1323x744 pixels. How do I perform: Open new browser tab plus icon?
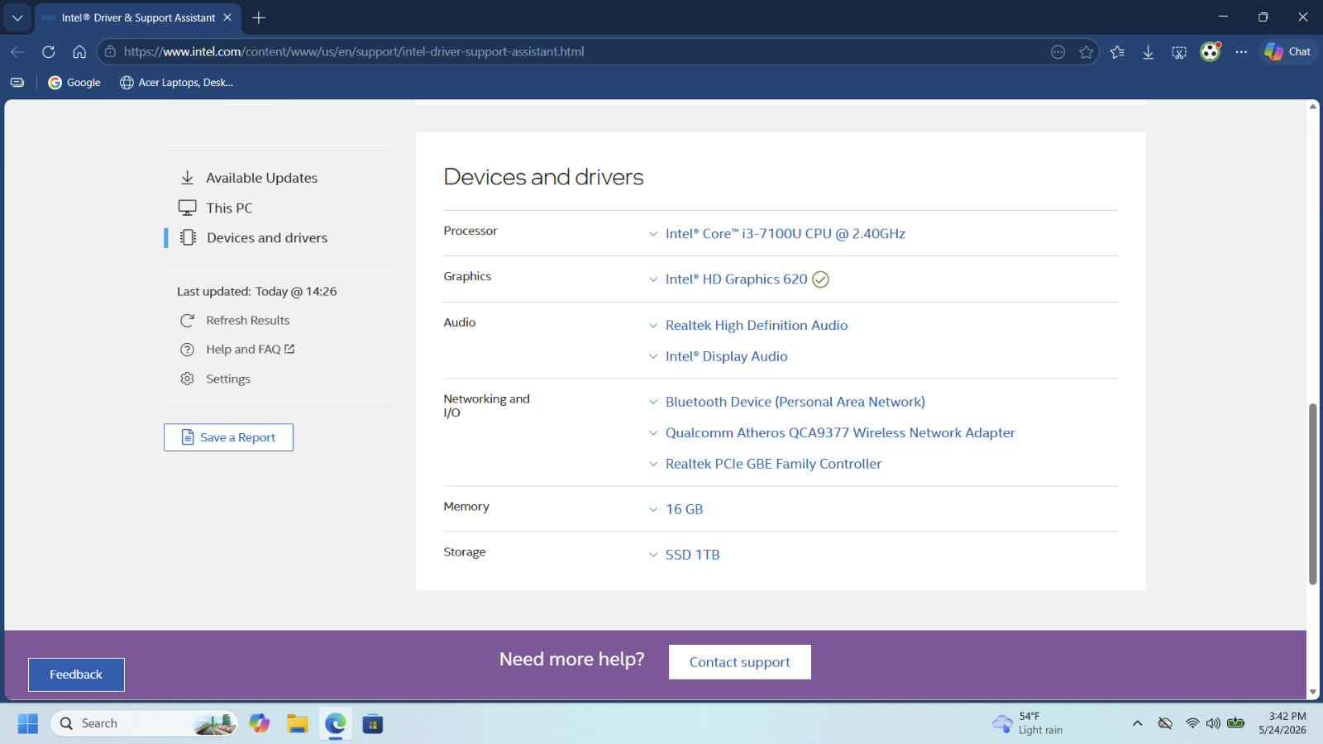click(259, 17)
